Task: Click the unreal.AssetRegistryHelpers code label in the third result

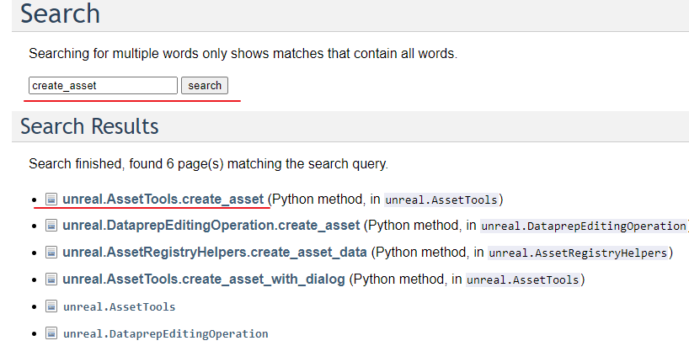Action: pos(578,253)
